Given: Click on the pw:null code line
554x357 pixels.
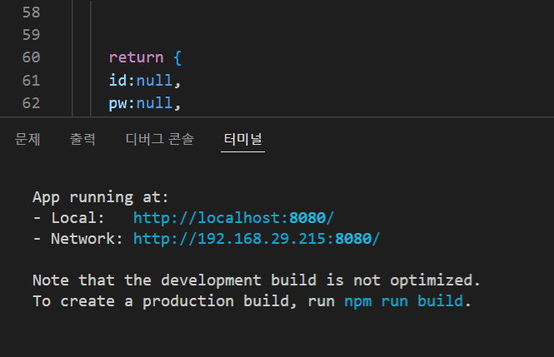Looking at the screenshot, I should 144,103.
